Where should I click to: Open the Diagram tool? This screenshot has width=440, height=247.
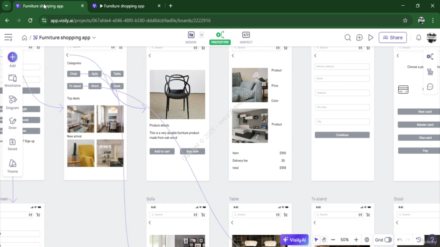click(13, 102)
